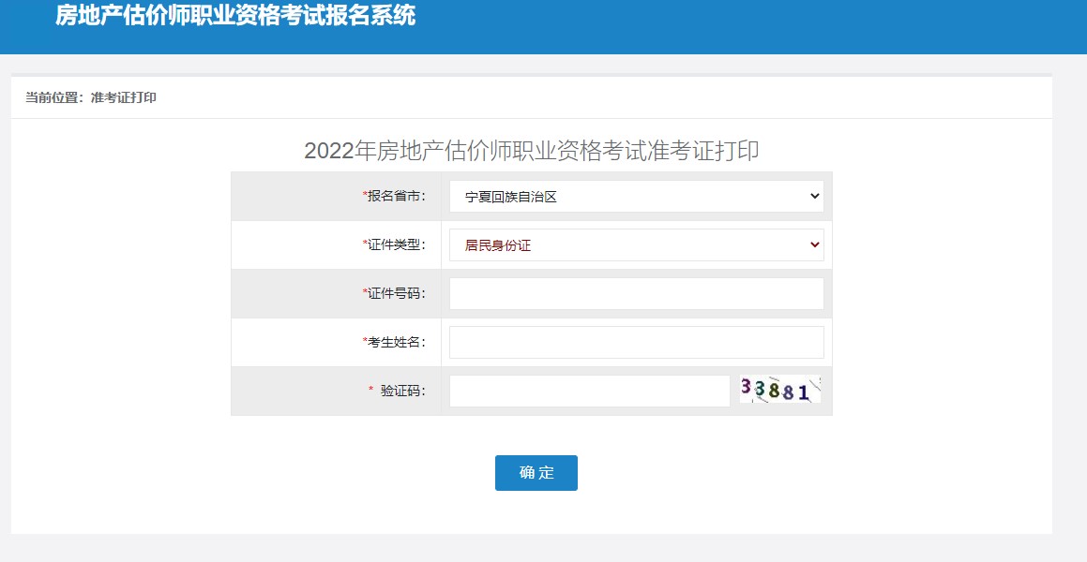The image size is (1087, 562).
Task: Focus the 证件号码 input field
Action: click(636, 294)
